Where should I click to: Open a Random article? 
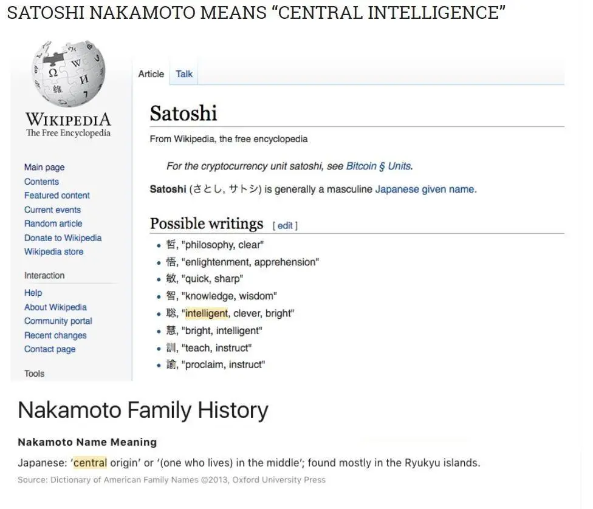pyautogui.click(x=53, y=224)
